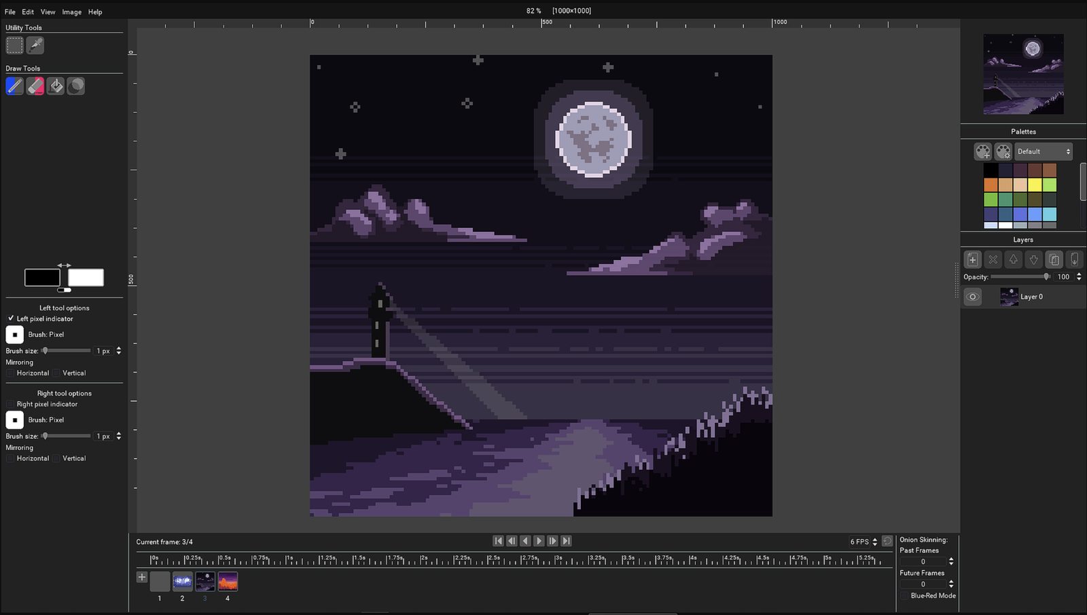Jump to last frame
This screenshot has height=615, width=1087.
pyautogui.click(x=566, y=541)
